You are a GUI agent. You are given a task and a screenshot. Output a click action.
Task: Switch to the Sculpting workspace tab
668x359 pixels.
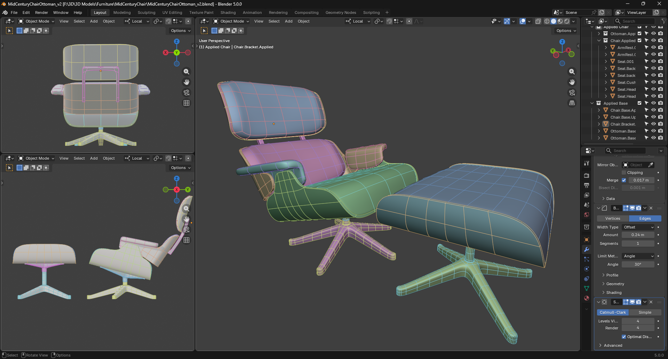(x=146, y=13)
